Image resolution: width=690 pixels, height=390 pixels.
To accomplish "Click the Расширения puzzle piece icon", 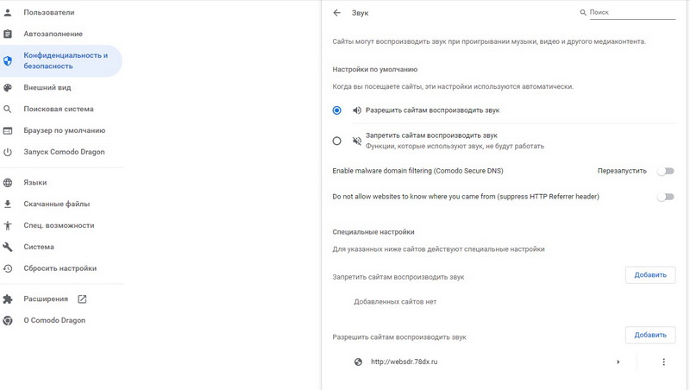I will tap(8, 299).
